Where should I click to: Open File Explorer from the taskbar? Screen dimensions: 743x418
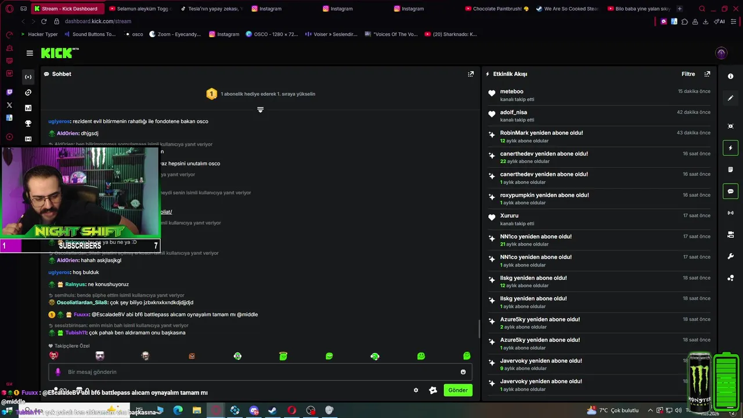pyautogui.click(x=197, y=410)
